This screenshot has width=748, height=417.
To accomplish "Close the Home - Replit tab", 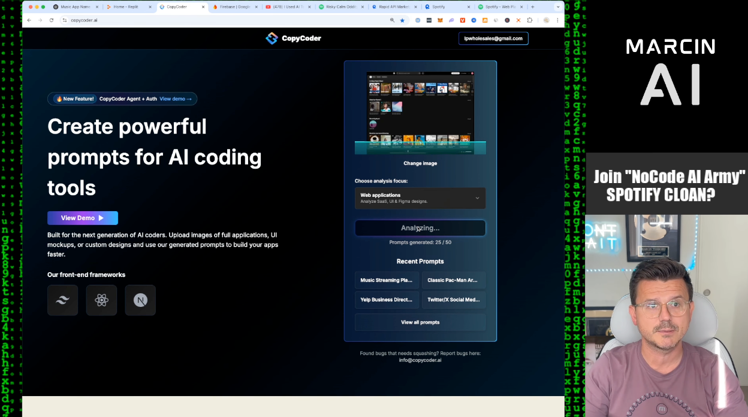I will pyautogui.click(x=150, y=7).
